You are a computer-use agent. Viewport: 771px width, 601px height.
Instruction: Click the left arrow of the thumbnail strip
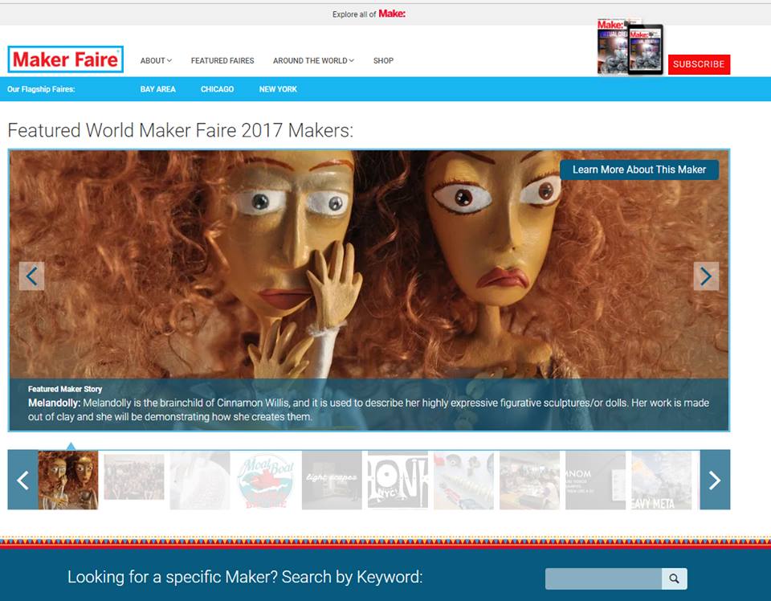click(22, 480)
